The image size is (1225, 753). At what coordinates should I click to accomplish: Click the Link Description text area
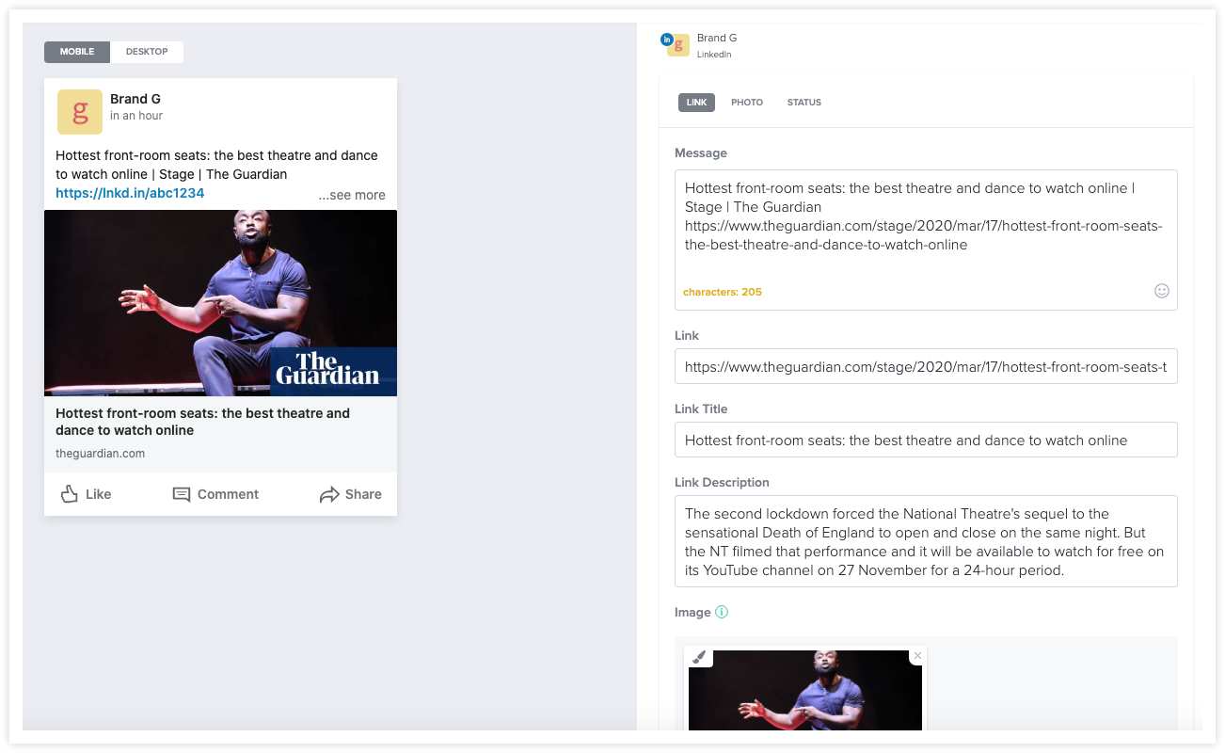(926, 541)
